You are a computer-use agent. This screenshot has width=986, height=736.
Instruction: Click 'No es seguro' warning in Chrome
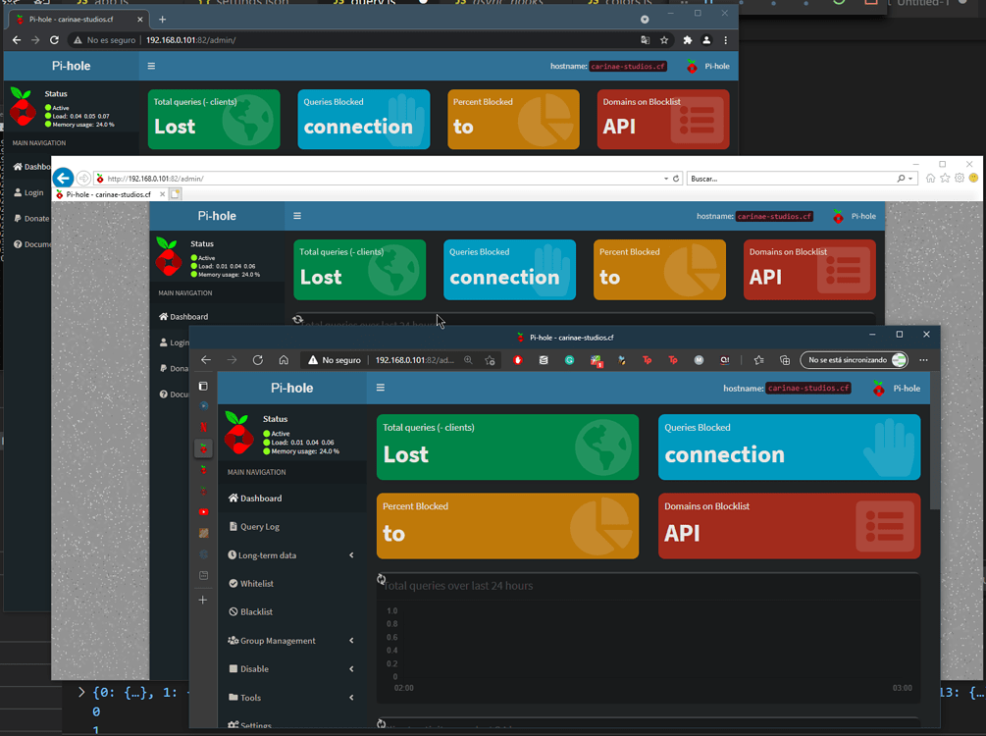104,39
